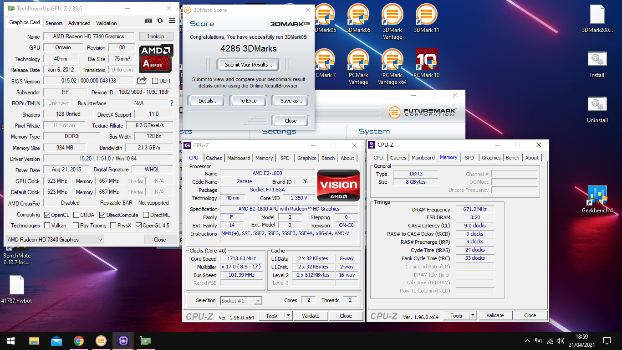Image resolution: width=622 pixels, height=350 pixels.
Task: Click the System heading in Futuremark window
Action: pos(374,131)
